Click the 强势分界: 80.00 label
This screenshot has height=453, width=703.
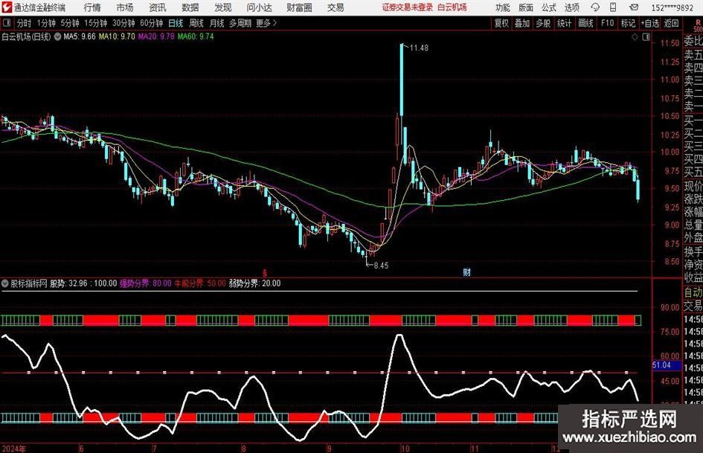tap(145, 283)
